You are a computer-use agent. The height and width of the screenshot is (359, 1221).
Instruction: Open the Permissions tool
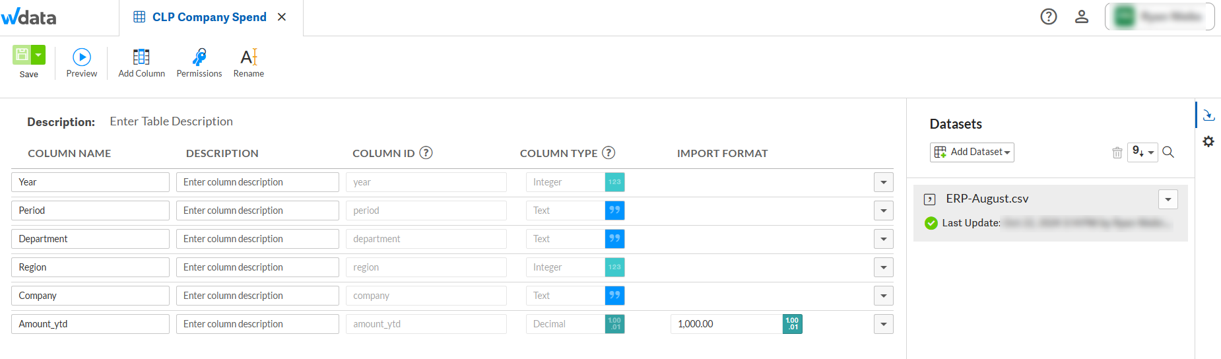199,57
